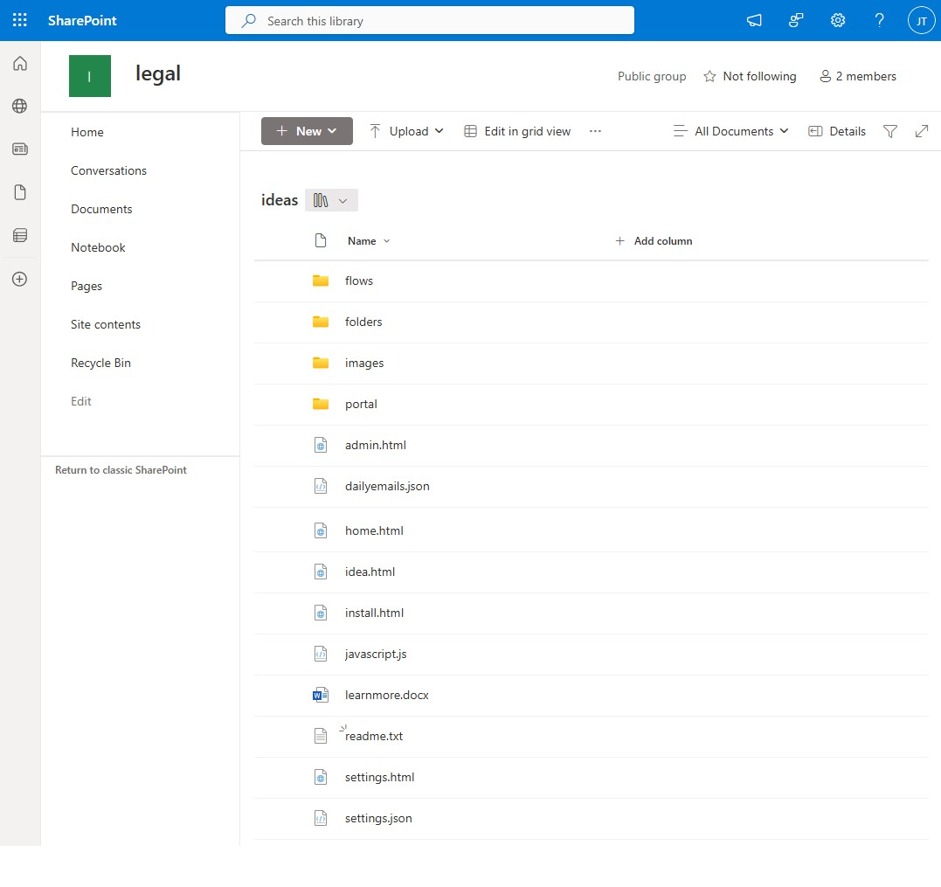Viewport: 941px width, 887px height.
Task: Toggle Not following star for this site
Action: (x=750, y=76)
